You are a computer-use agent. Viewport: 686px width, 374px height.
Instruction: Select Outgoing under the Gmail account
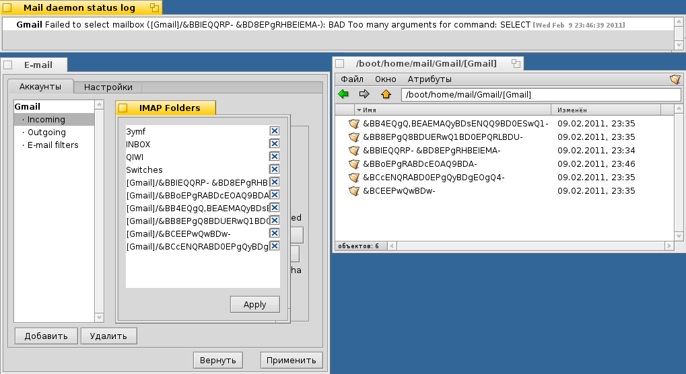(55, 133)
